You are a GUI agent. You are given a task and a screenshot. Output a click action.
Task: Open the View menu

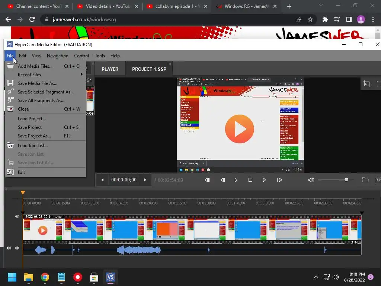click(x=36, y=56)
